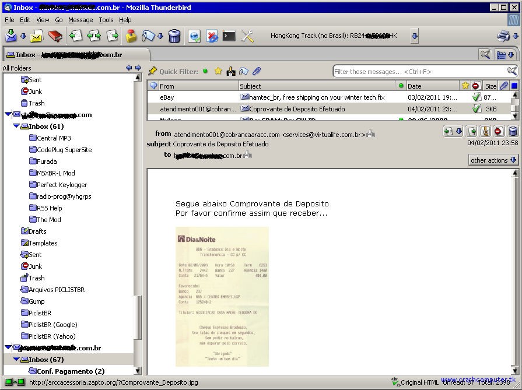Click the Reply All toolbar icon
The height and width of the screenshot is (390, 522).
(x=93, y=36)
